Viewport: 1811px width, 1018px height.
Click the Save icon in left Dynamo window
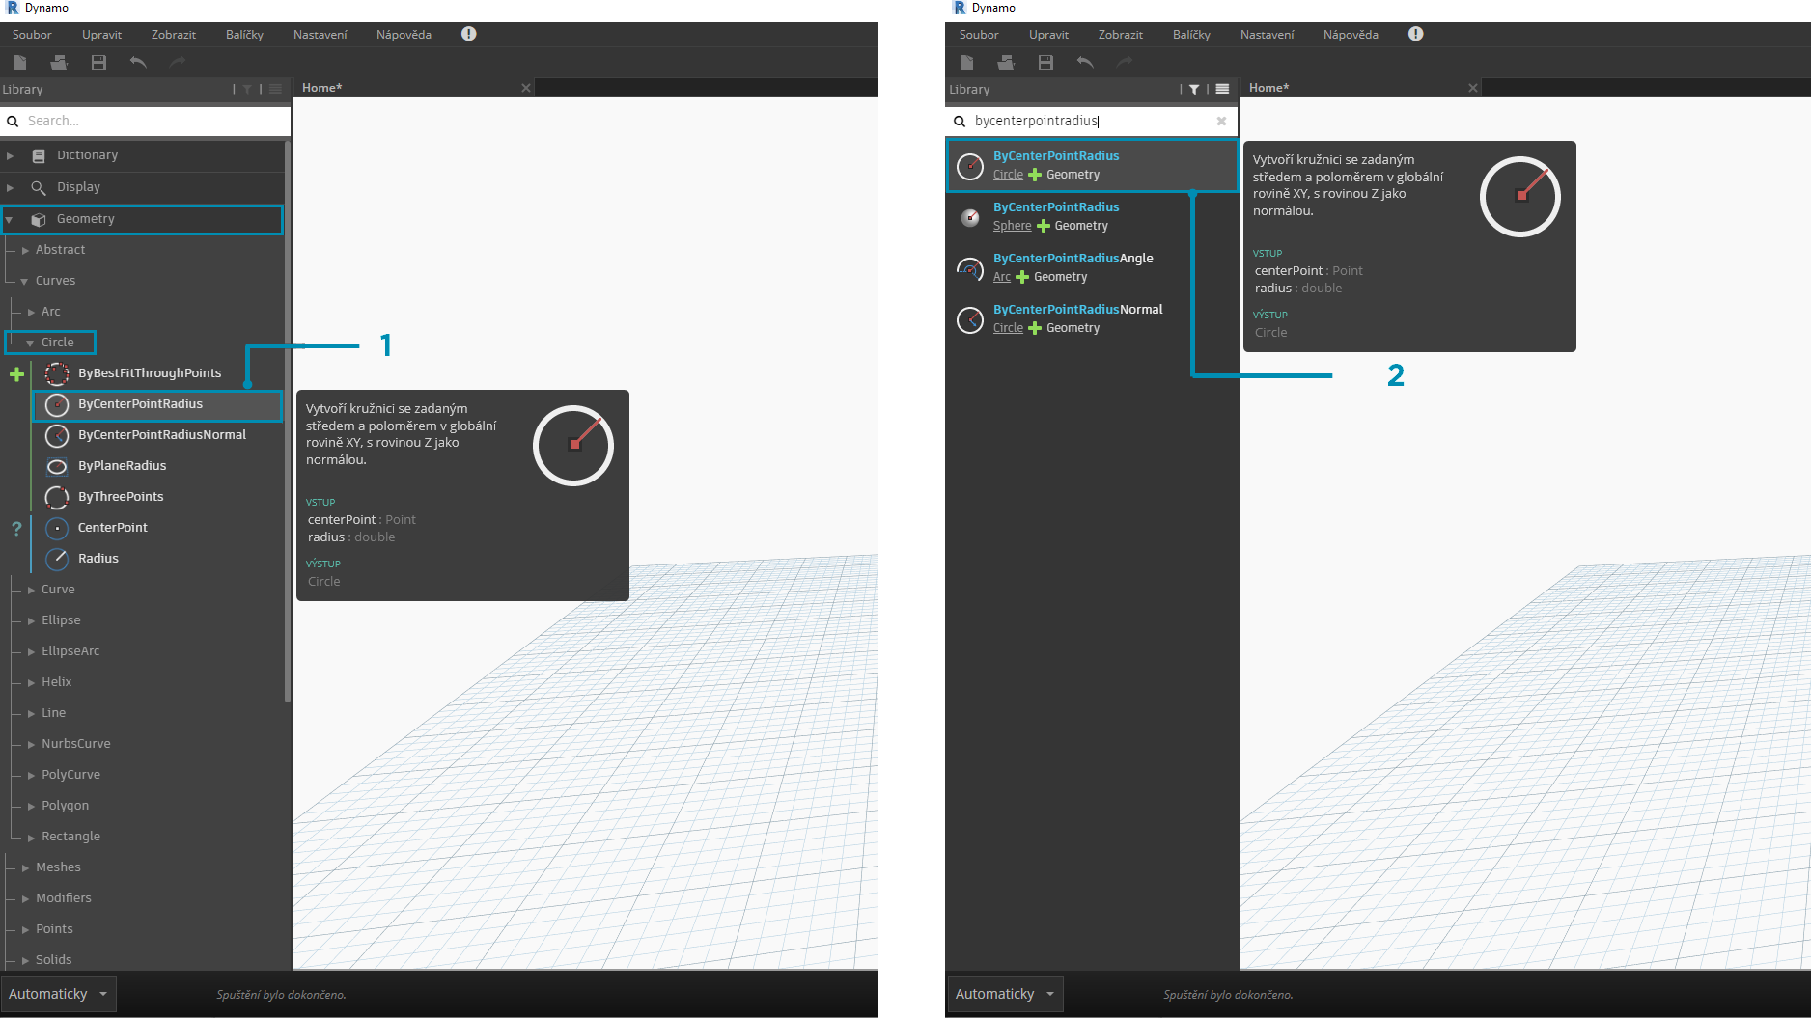pos(98,63)
